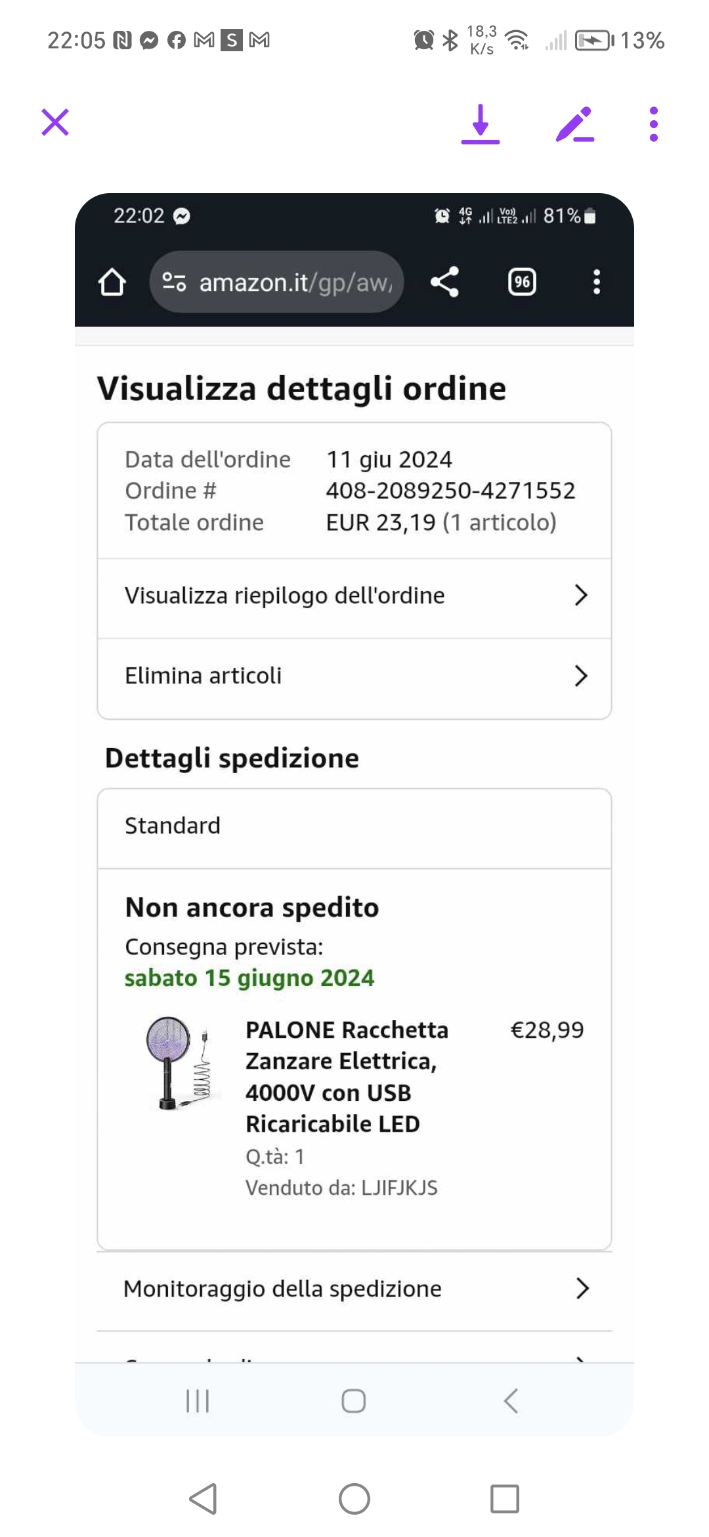Image resolution: width=709 pixels, height=1537 pixels.
Task: Tap the browser home icon
Action: tap(112, 282)
